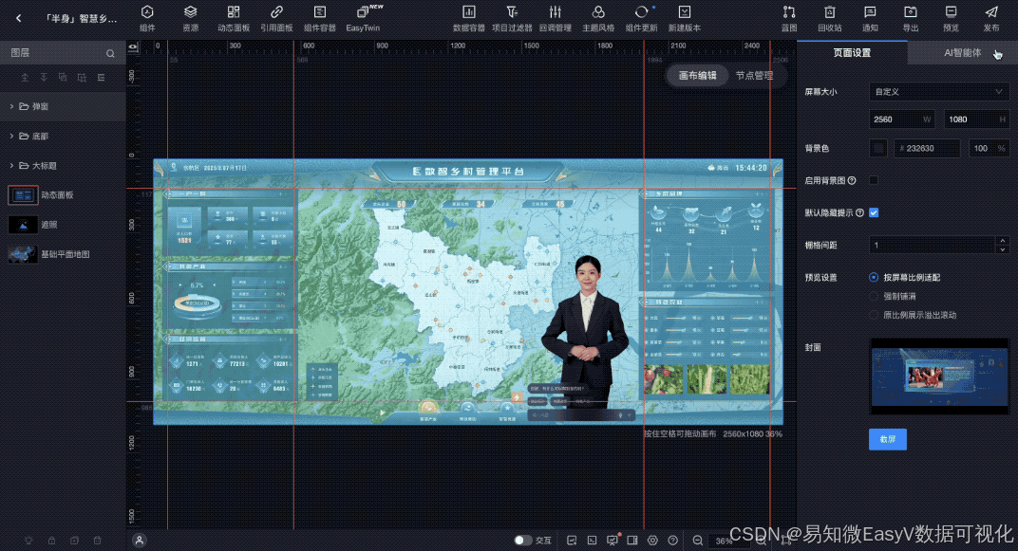Select the 节点管理 node management tab
Image resolution: width=1018 pixels, height=551 pixels.
pyautogui.click(x=754, y=75)
